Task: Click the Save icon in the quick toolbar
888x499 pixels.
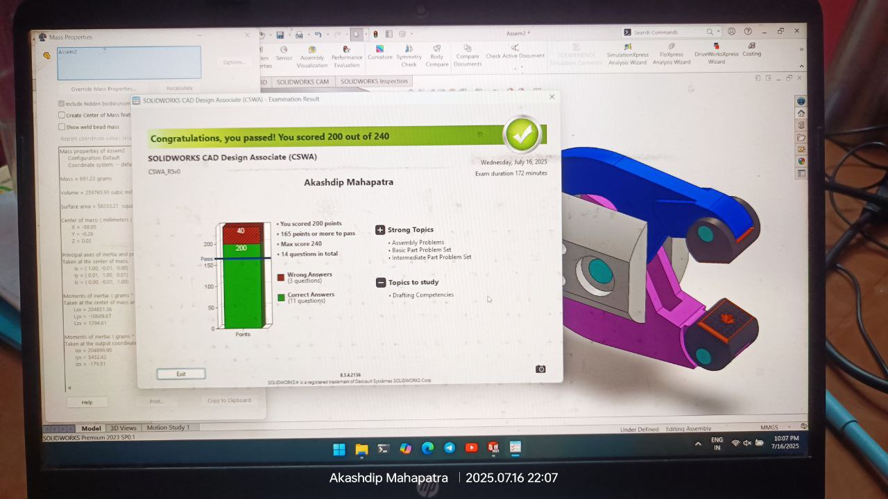Action: coord(280,35)
